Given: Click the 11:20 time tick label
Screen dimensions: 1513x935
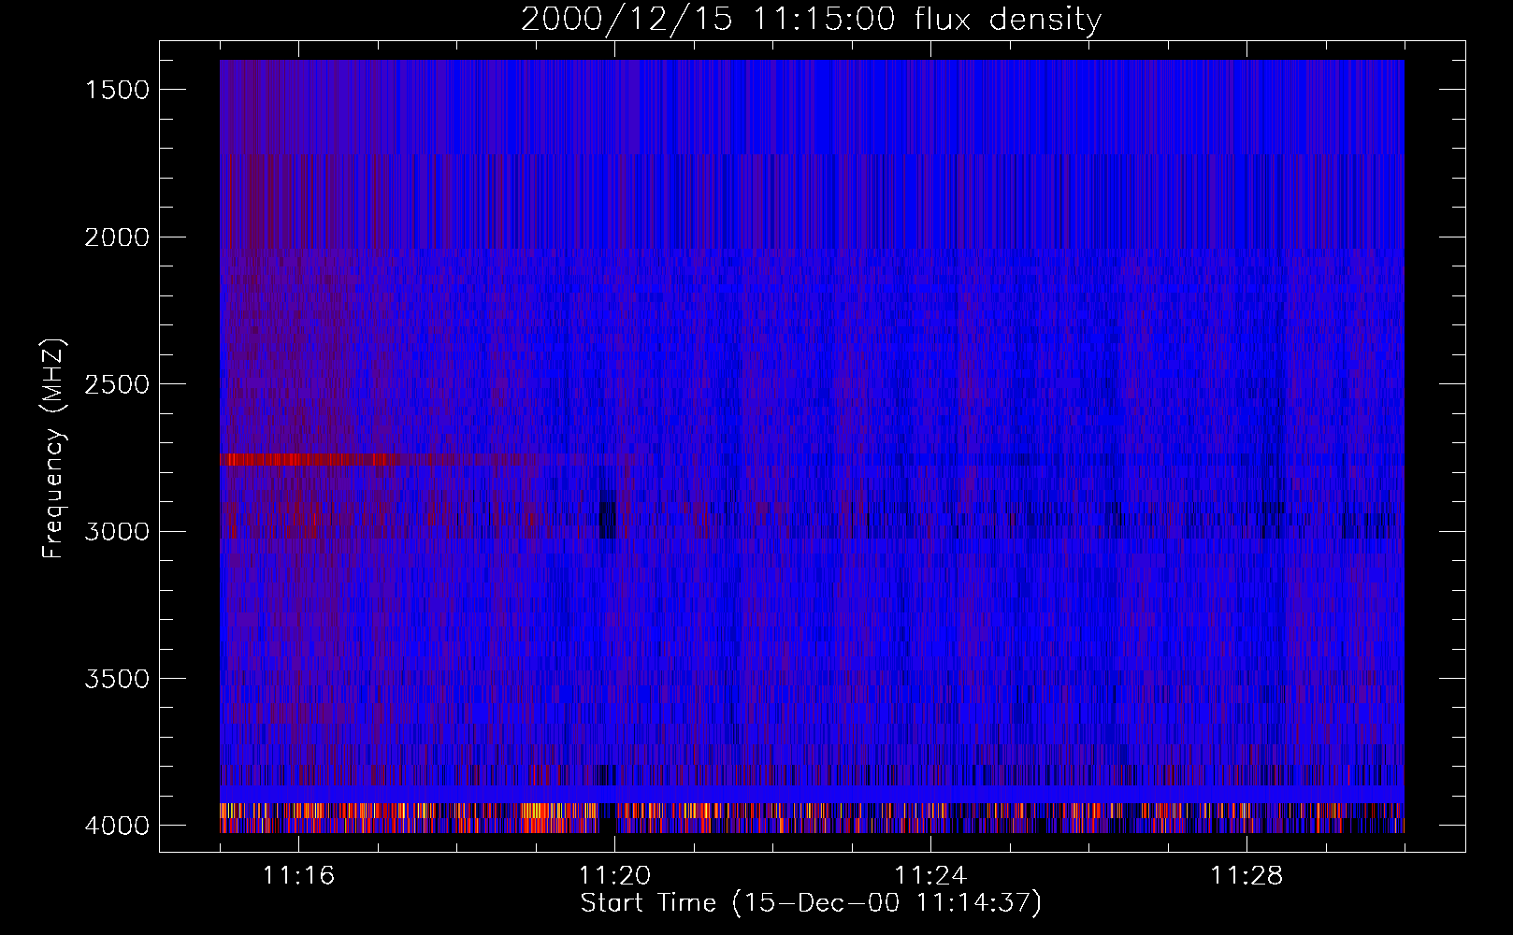Looking at the screenshot, I should click(x=614, y=876).
